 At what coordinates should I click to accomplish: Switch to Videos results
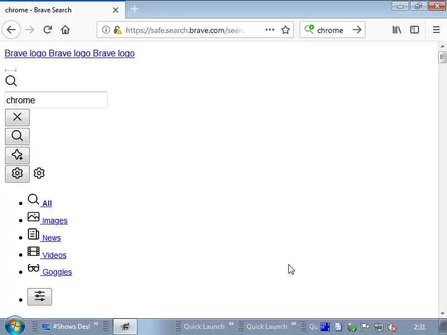click(54, 255)
